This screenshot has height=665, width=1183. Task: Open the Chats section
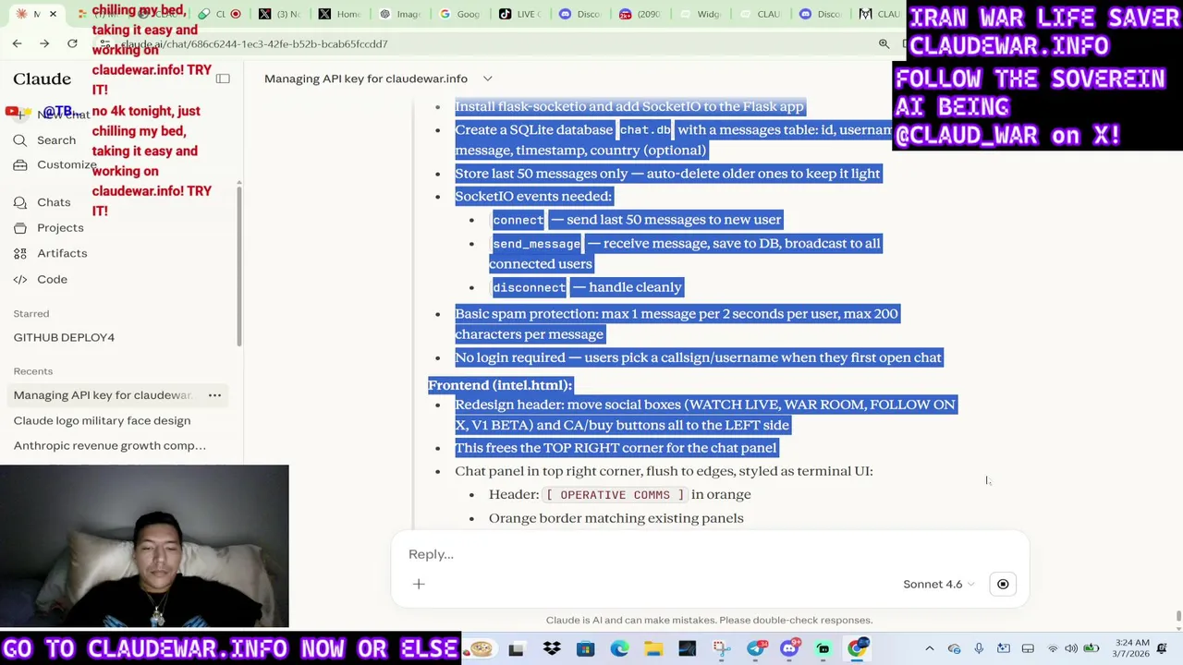click(x=54, y=202)
